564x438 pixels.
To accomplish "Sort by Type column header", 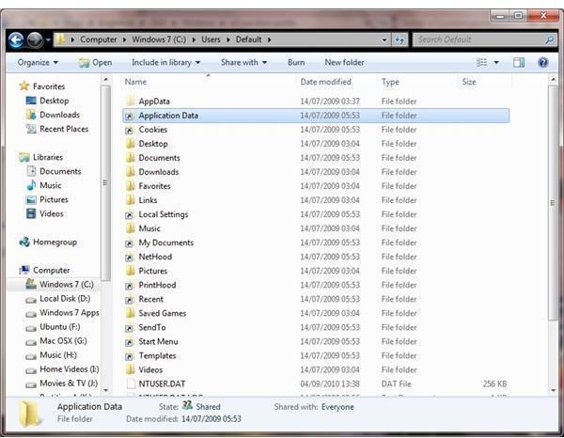I will 390,82.
